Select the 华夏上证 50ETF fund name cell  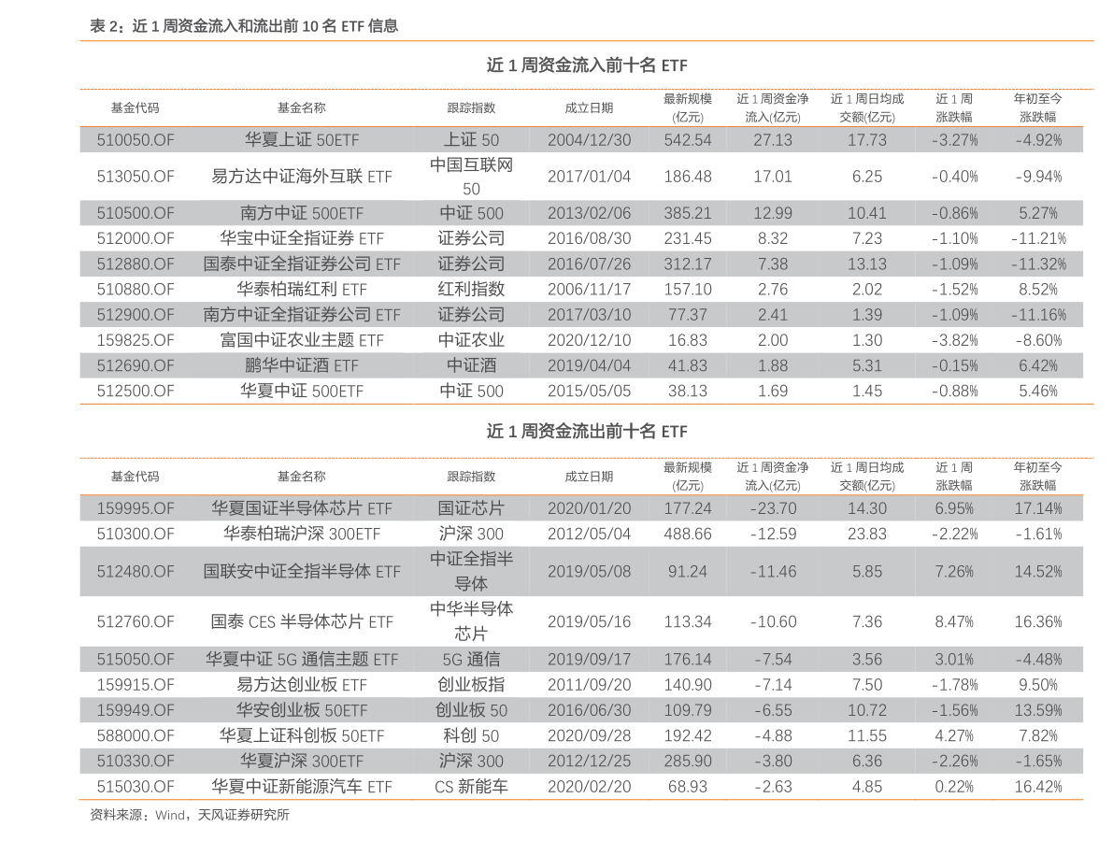303,139
